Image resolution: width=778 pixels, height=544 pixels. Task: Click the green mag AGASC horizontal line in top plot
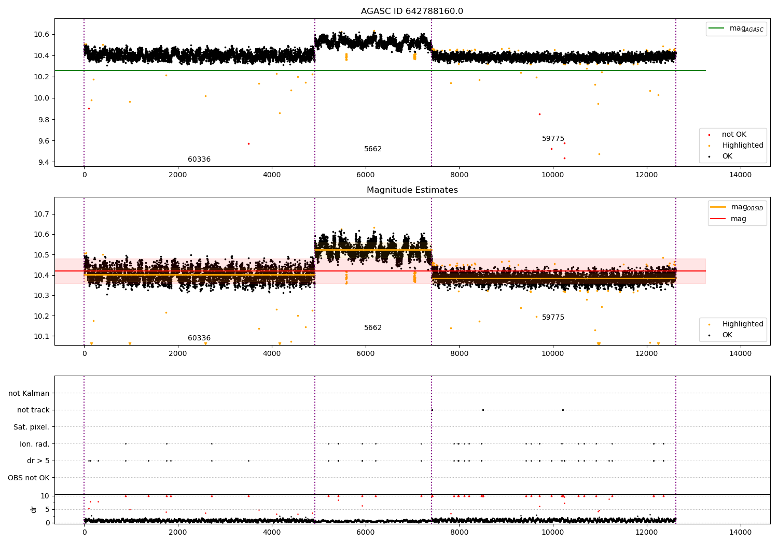pos(380,70)
